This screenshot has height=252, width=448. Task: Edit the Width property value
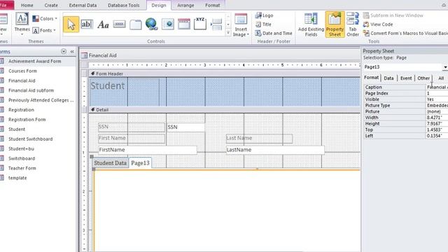[x=437, y=118]
